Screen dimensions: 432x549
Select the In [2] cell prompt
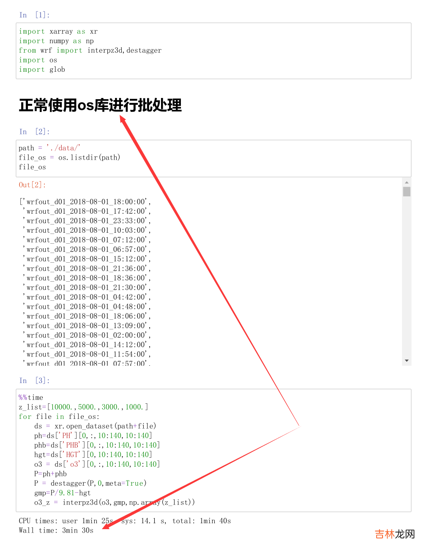pyautogui.click(x=34, y=132)
